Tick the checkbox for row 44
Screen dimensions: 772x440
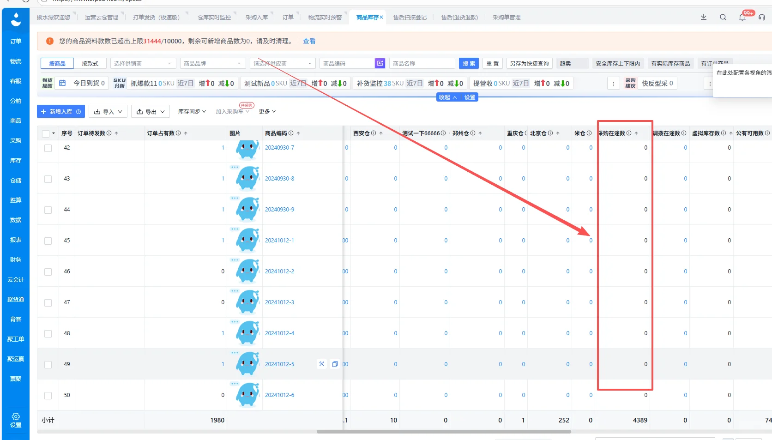point(48,210)
